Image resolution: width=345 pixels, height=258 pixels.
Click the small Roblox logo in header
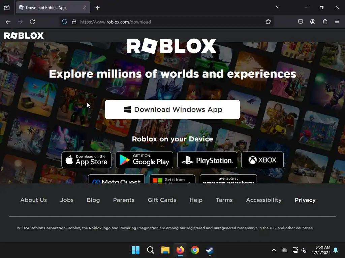coord(24,36)
